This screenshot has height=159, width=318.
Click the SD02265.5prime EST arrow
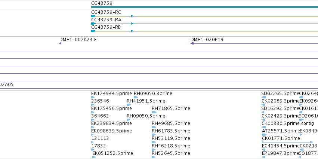point(264,97)
